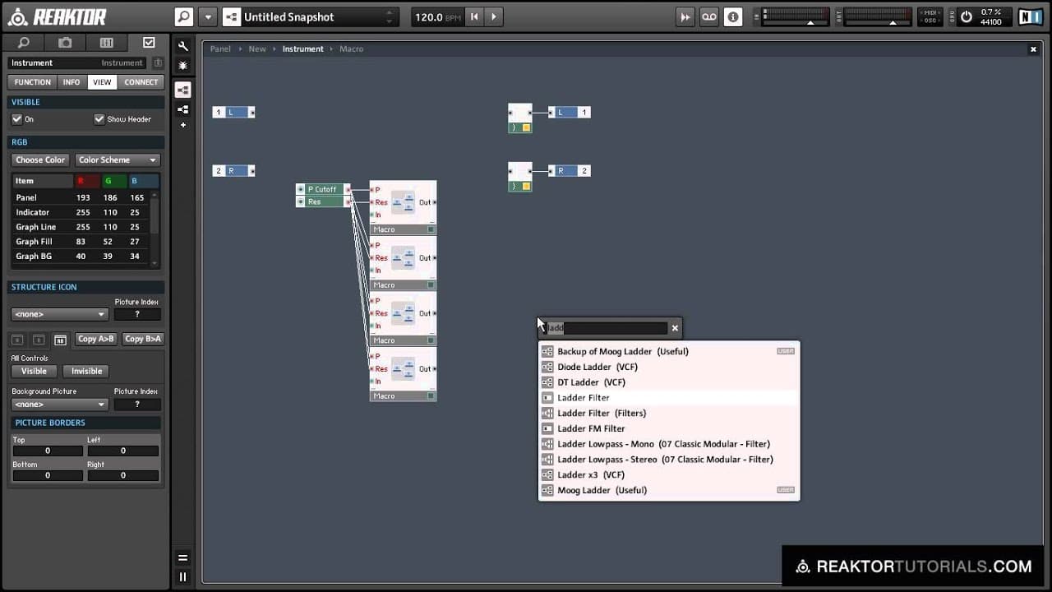The width and height of the screenshot is (1052, 592).
Task: Select 'Ladder FM Filter' from search results
Action: (591, 428)
